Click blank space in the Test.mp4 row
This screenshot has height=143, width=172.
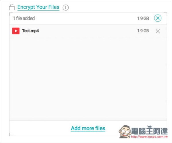88,31
